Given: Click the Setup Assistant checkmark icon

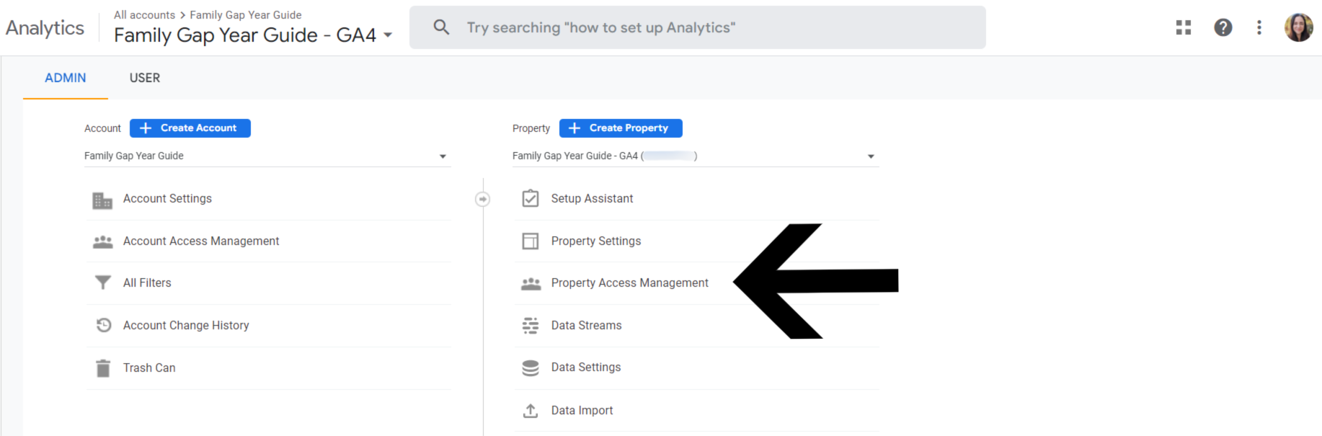Looking at the screenshot, I should click(531, 198).
